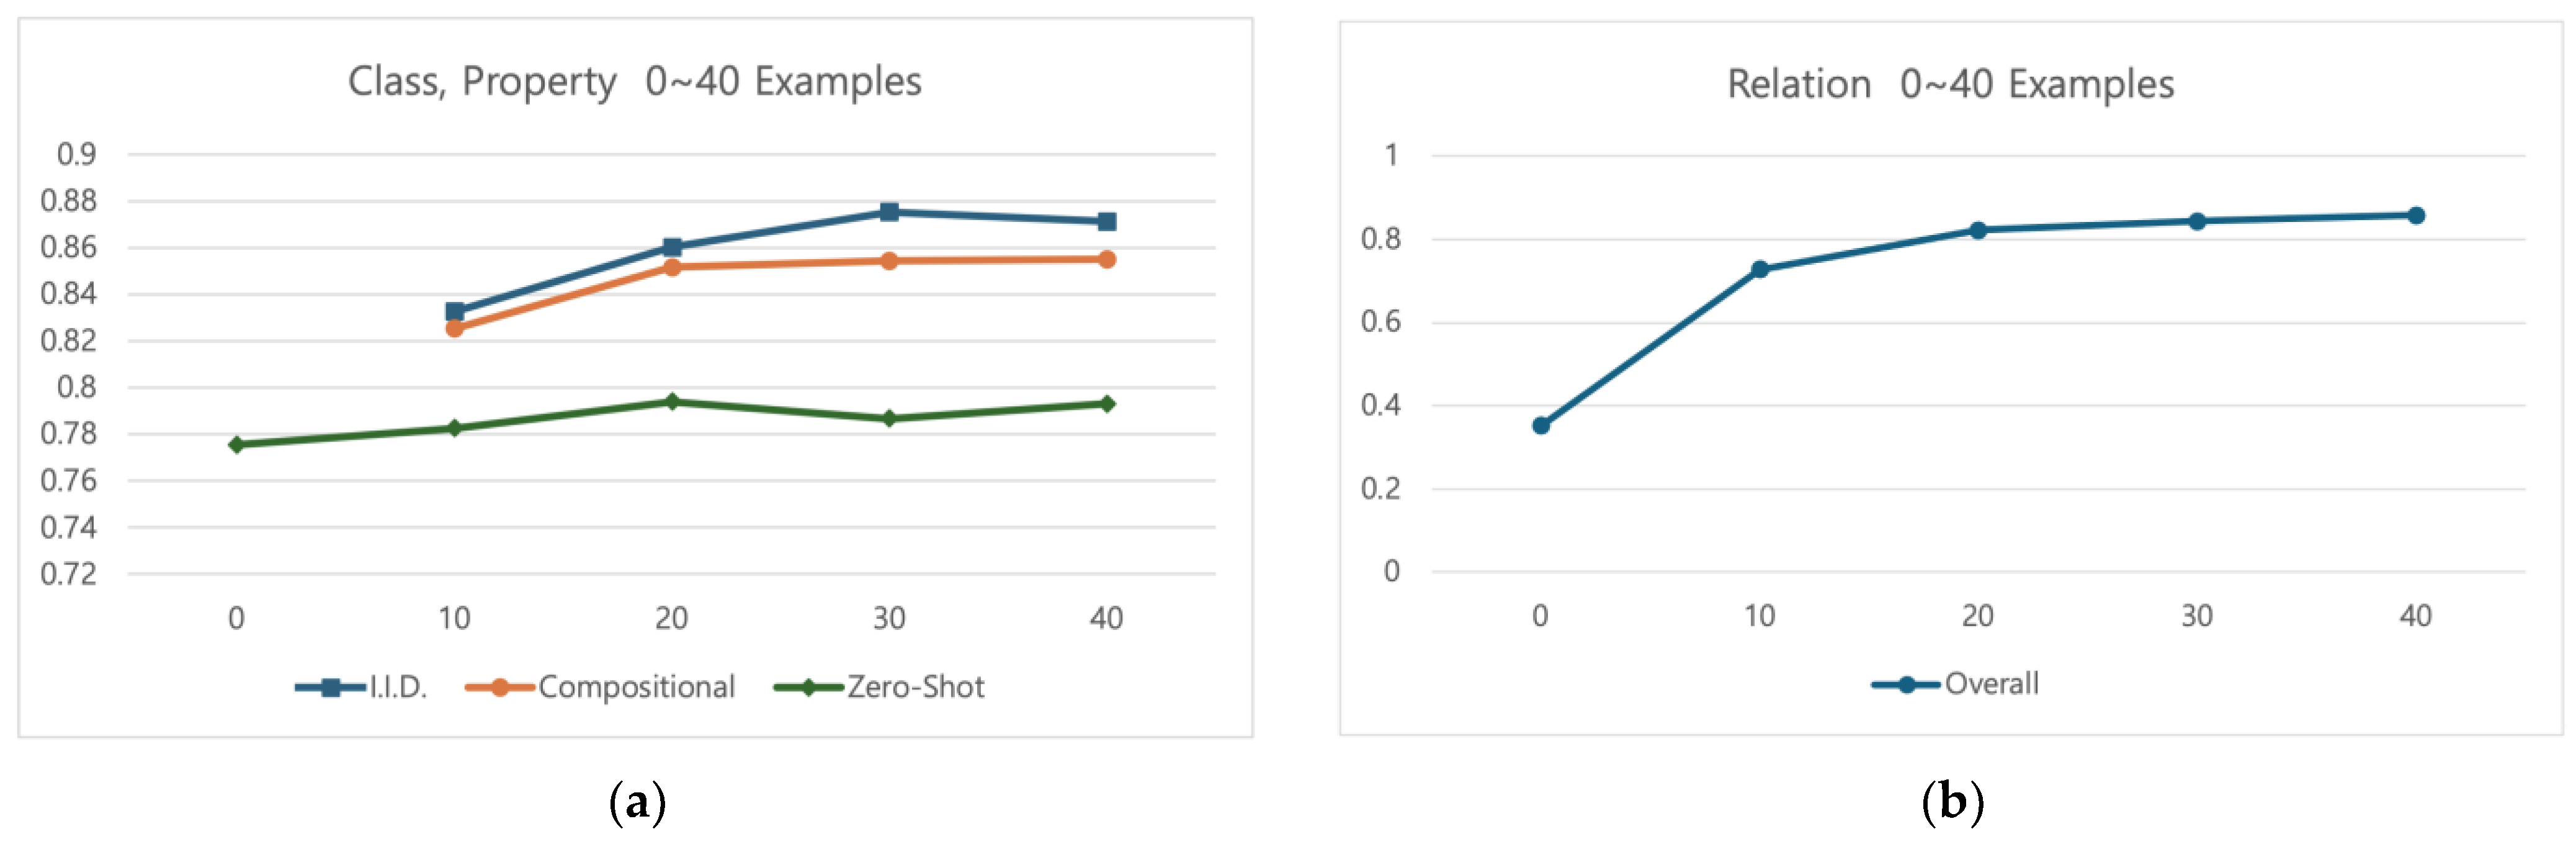Click the "Relation 0~40 Examples" chart title

pyautogui.click(x=1950, y=85)
